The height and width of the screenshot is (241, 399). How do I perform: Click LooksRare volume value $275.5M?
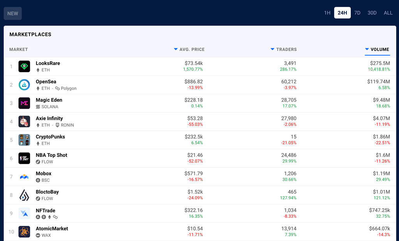380,63
